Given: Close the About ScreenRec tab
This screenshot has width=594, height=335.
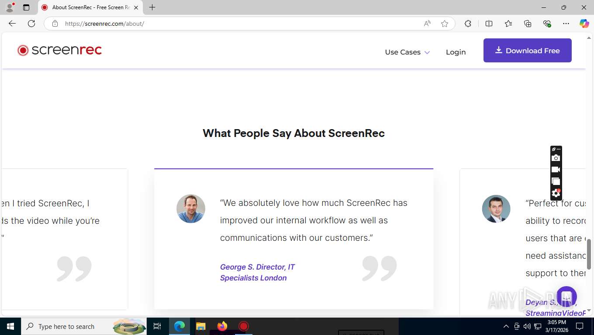Looking at the screenshot, I should pyautogui.click(x=136, y=7).
